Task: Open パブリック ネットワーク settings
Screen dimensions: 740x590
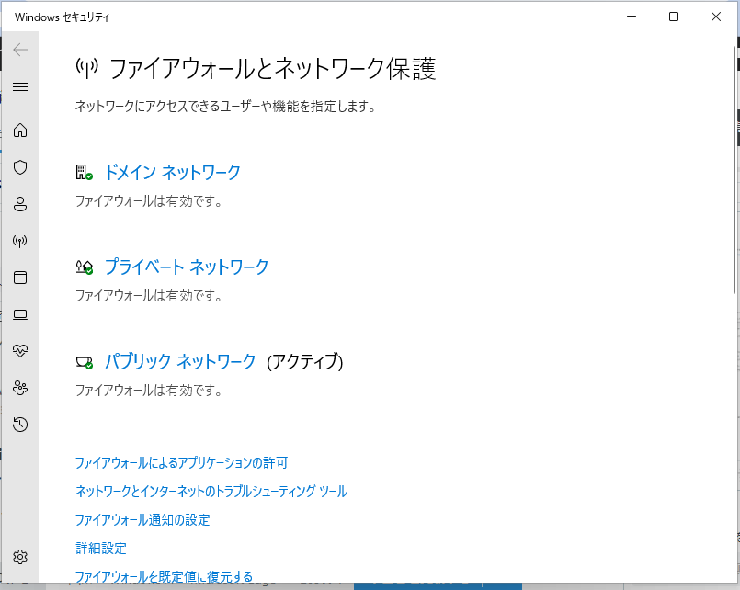Action: coord(180,362)
